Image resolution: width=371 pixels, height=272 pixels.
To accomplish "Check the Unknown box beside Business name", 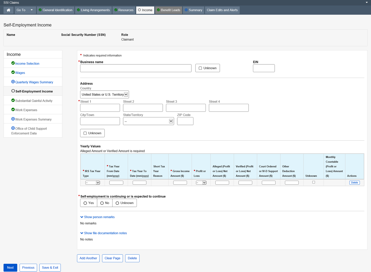I will coord(200,68).
